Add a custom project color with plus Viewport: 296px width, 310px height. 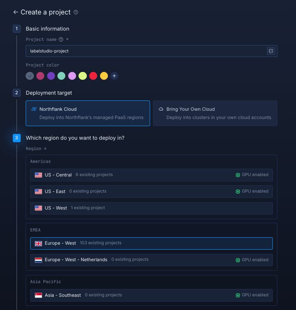115,76
